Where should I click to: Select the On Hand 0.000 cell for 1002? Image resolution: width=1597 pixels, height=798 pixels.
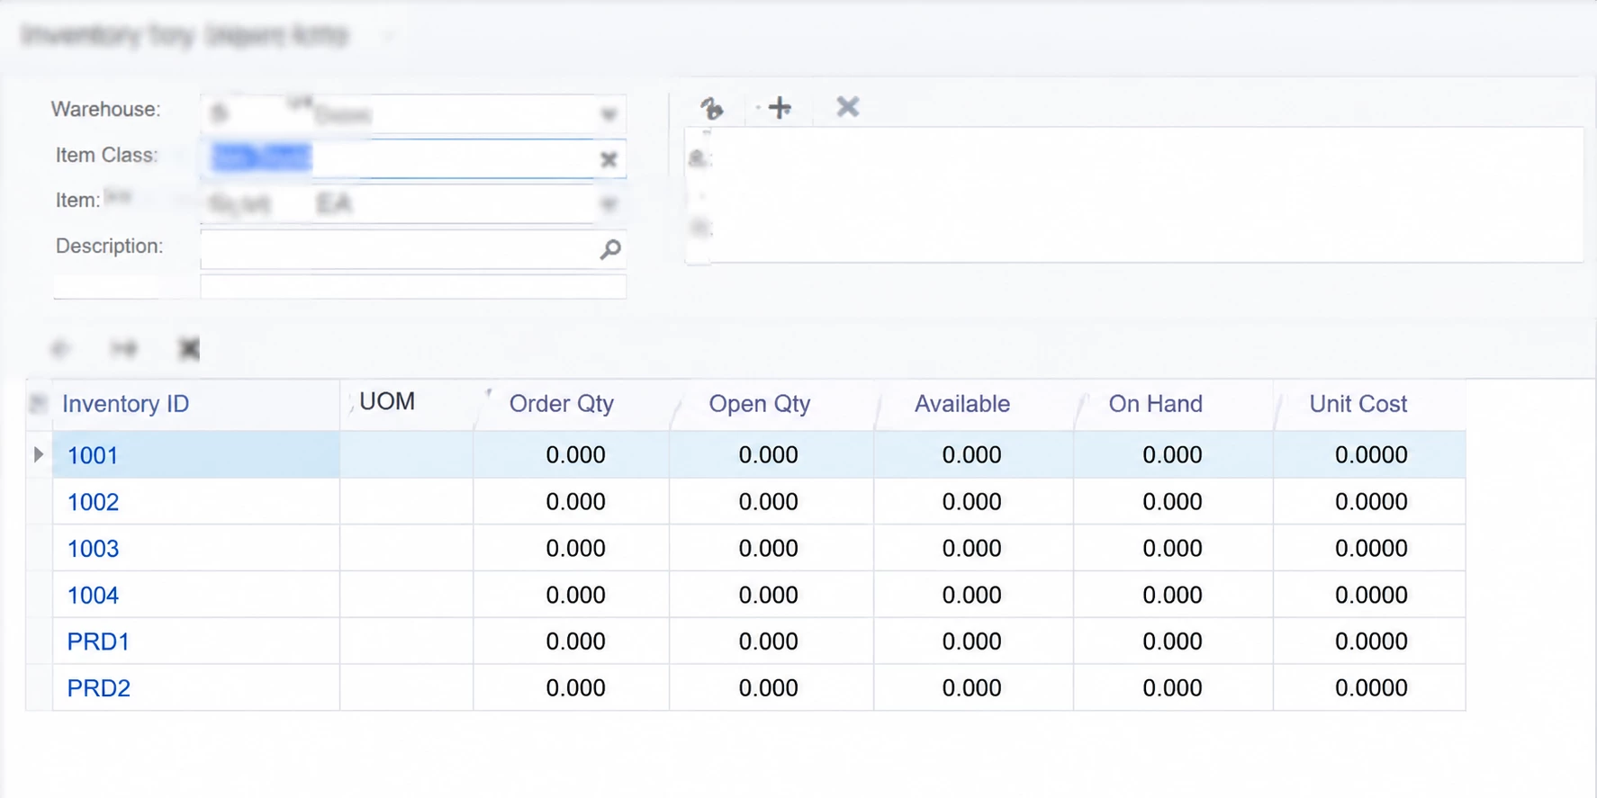click(x=1174, y=502)
